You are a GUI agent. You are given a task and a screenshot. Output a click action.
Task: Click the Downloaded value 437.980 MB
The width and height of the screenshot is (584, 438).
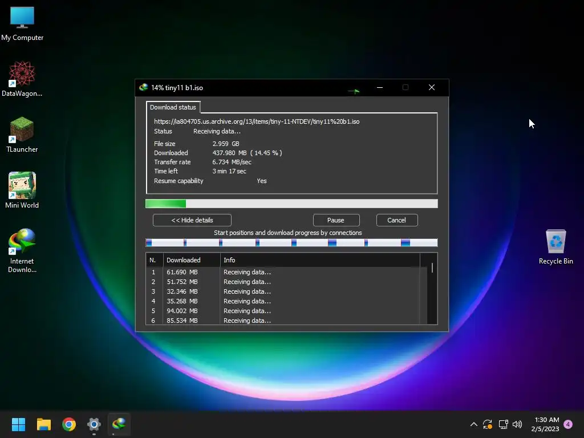pos(248,153)
